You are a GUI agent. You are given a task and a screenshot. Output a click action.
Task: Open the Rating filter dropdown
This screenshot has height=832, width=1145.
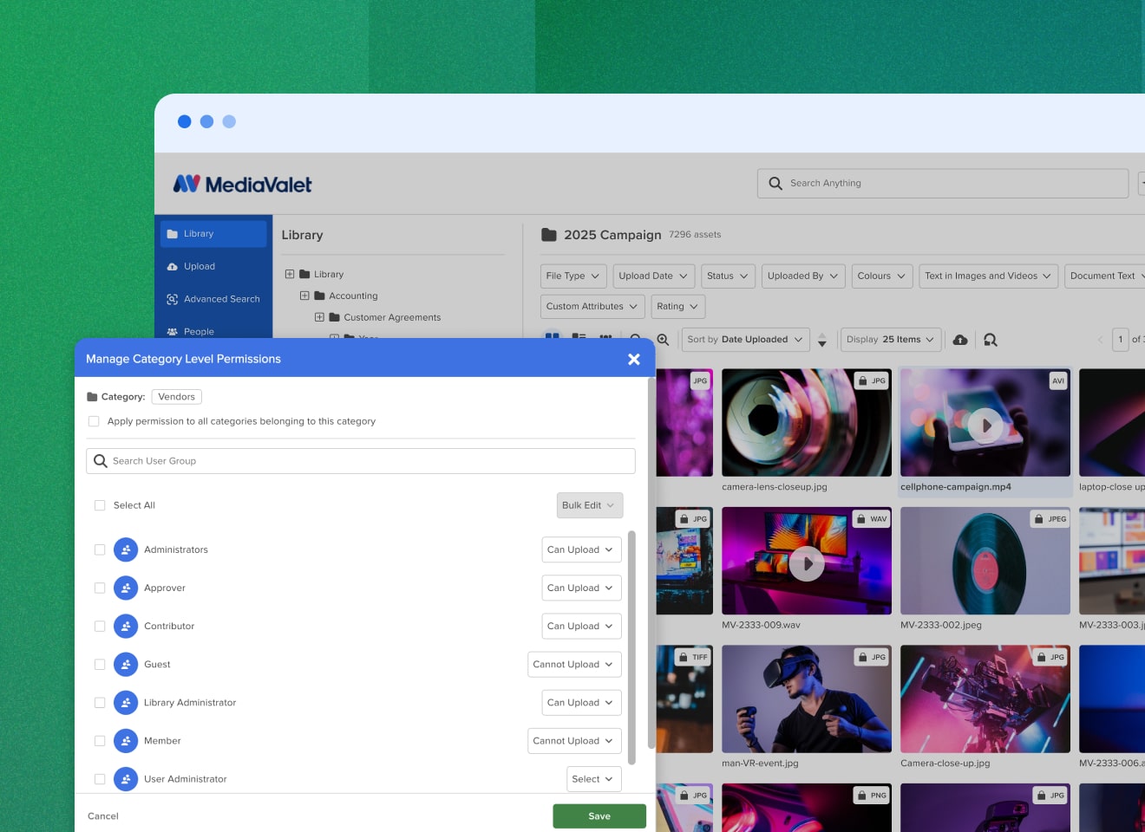click(678, 306)
